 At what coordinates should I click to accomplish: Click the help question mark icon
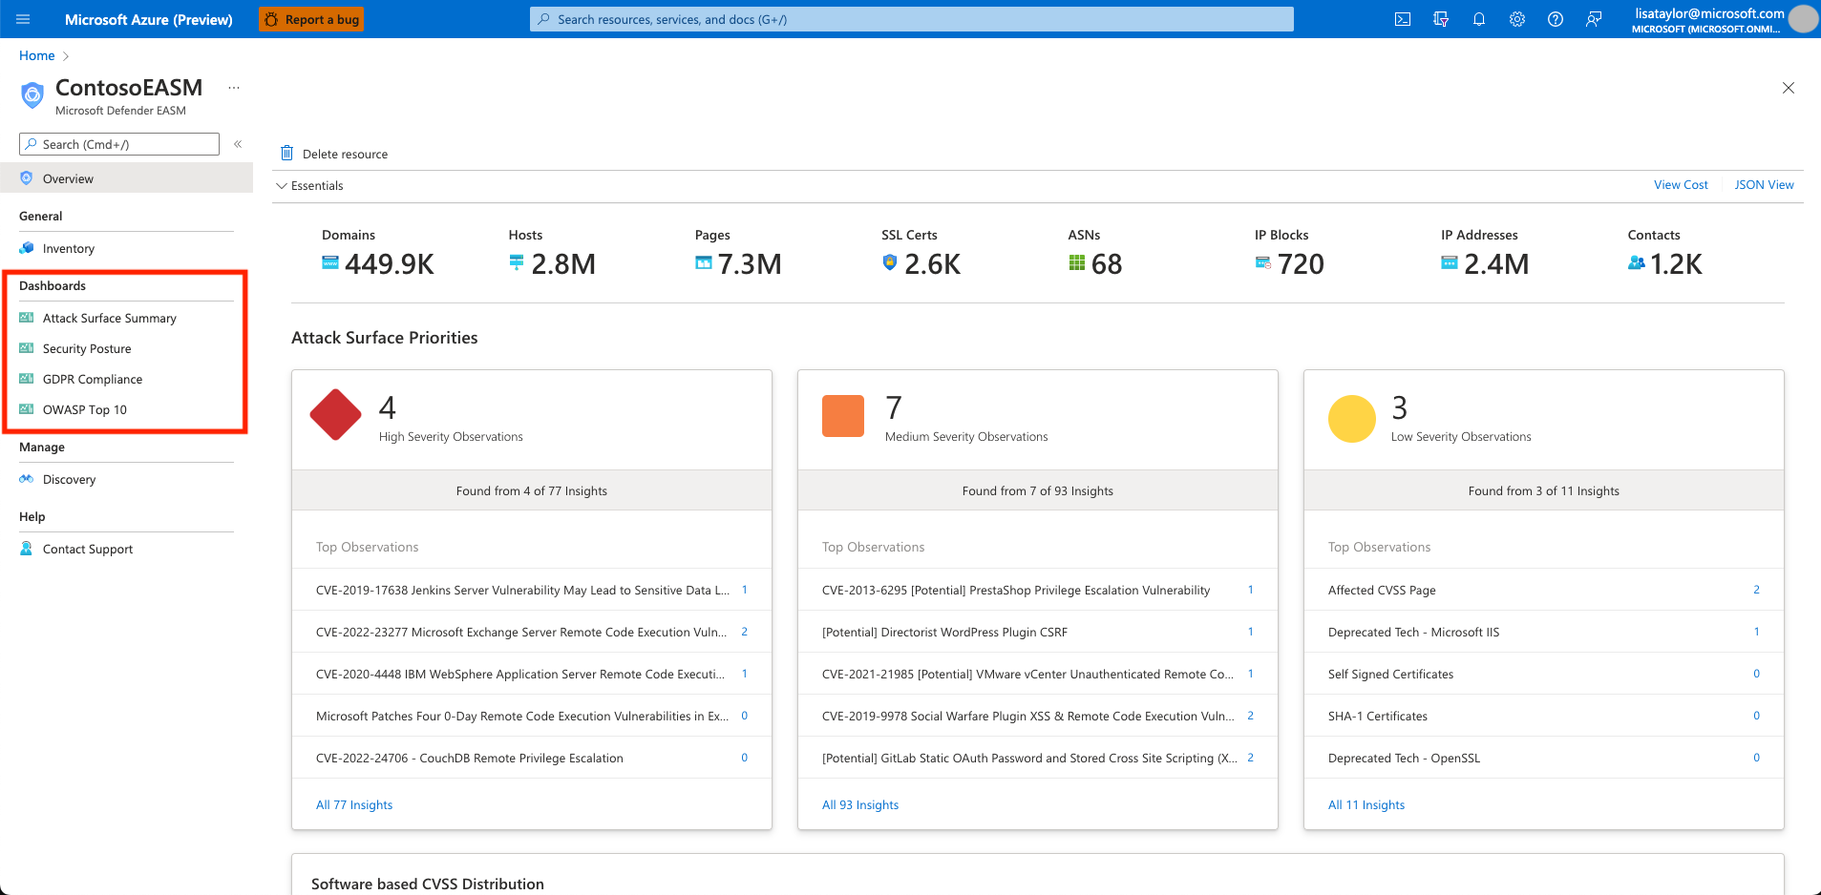click(x=1556, y=19)
